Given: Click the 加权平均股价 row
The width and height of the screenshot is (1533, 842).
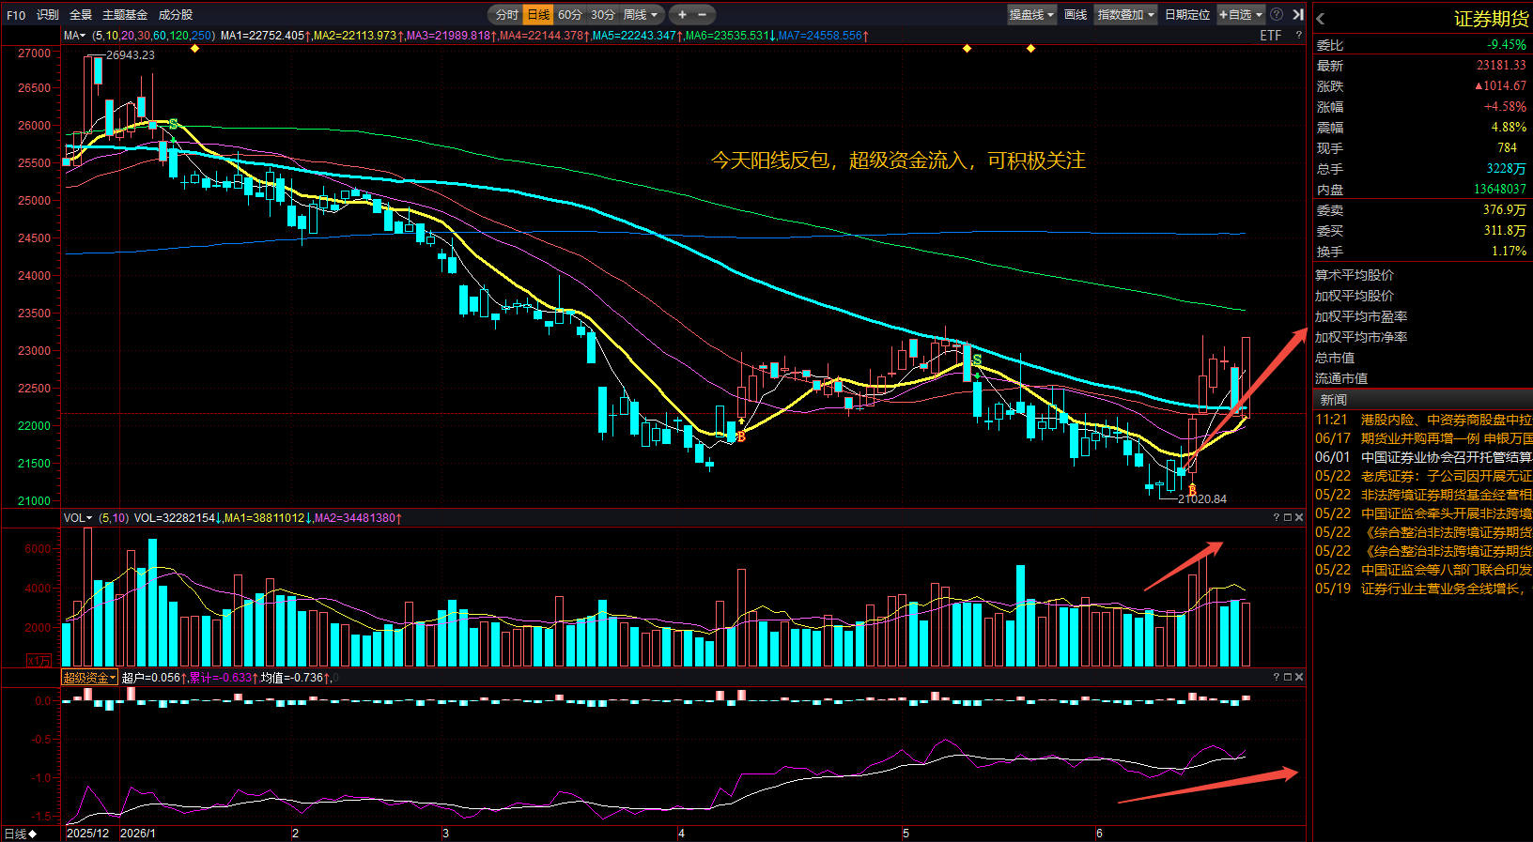Looking at the screenshot, I should (x=1423, y=296).
